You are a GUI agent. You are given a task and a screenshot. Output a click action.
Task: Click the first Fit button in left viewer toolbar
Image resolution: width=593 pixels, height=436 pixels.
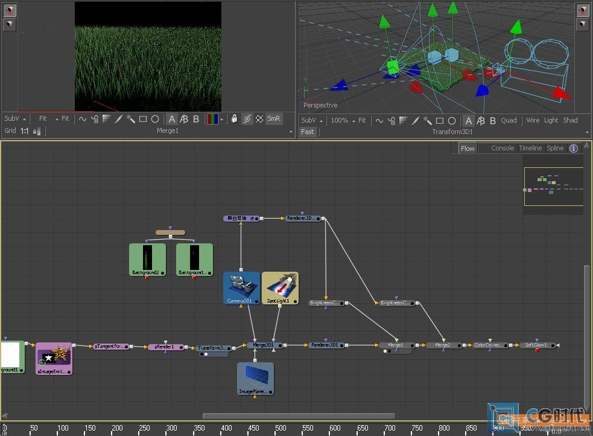(x=43, y=118)
